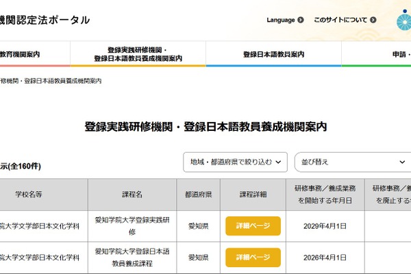Screen dimensions: 411x274
Task: Select the 愛知学院大学登録実践研修 course name cell
Action: [x=132, y=226]
